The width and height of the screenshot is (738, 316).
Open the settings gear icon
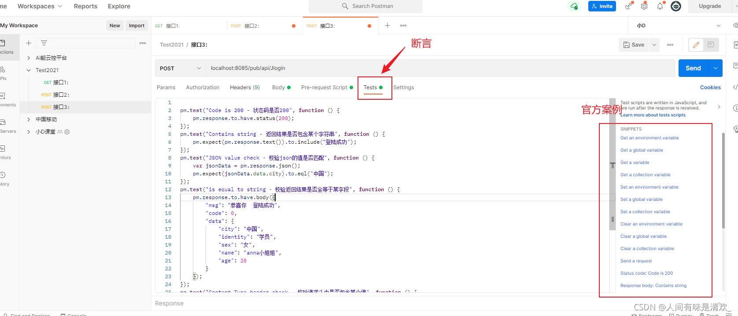tap(644, 6)
